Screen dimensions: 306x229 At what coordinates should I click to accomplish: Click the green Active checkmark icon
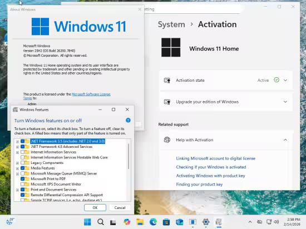pos(277,80)
